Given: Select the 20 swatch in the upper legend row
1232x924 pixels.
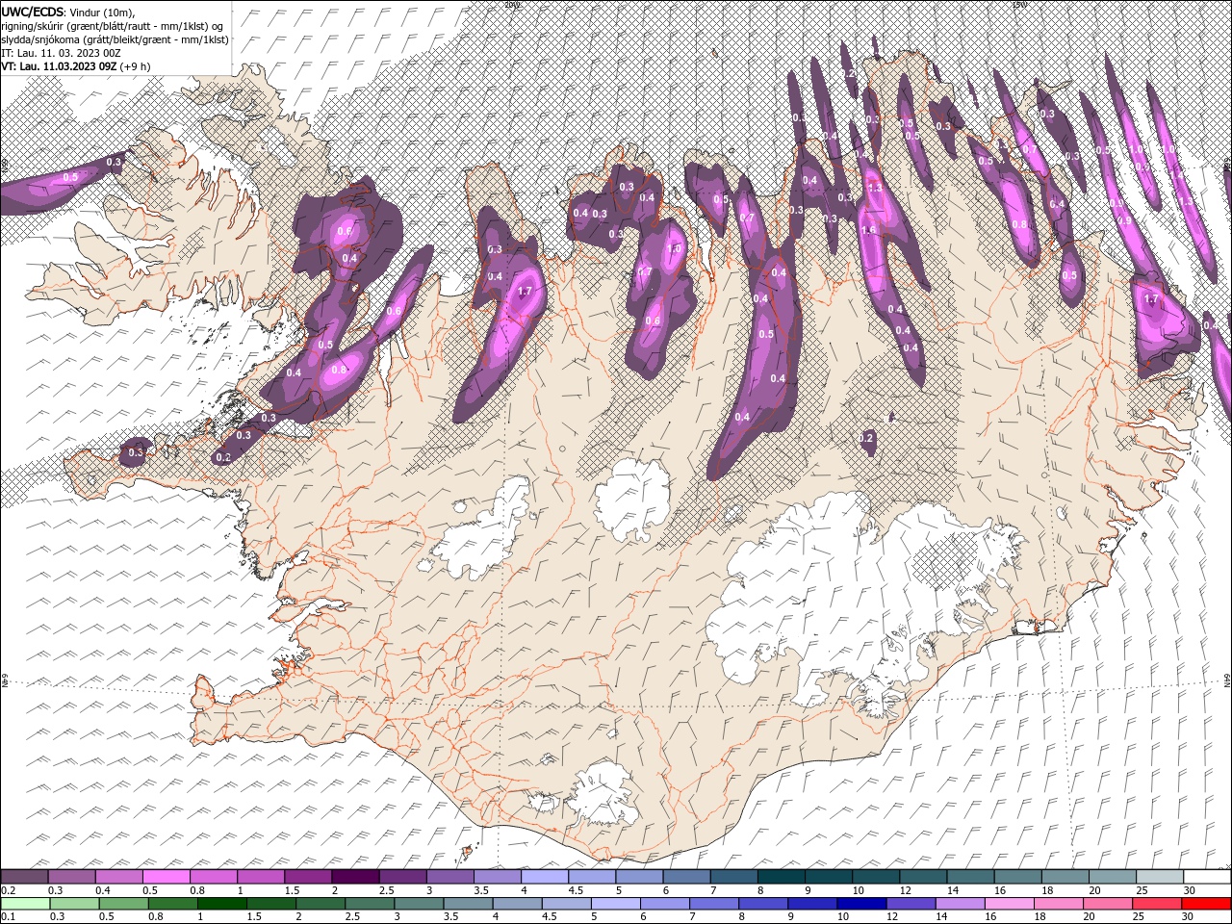Looking at the screenshot, I should (x=1113, y=876).
